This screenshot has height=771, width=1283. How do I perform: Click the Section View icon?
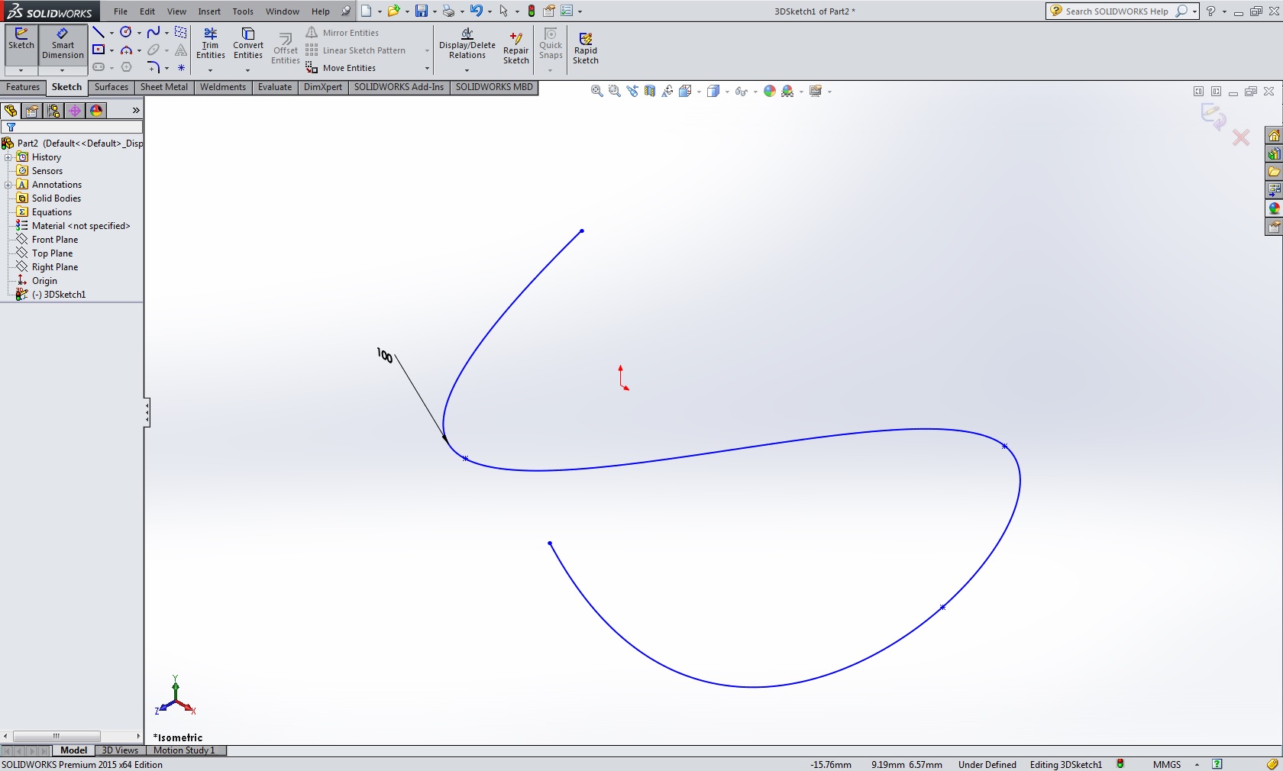click(x=649, y=91)
